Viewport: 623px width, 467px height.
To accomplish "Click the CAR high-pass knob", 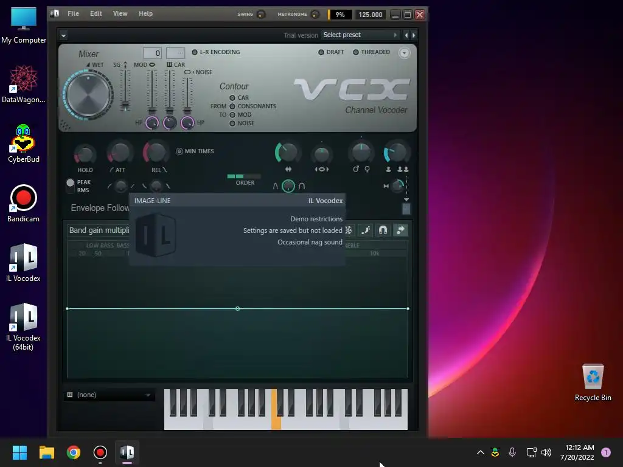I will (x=170, y=123).
